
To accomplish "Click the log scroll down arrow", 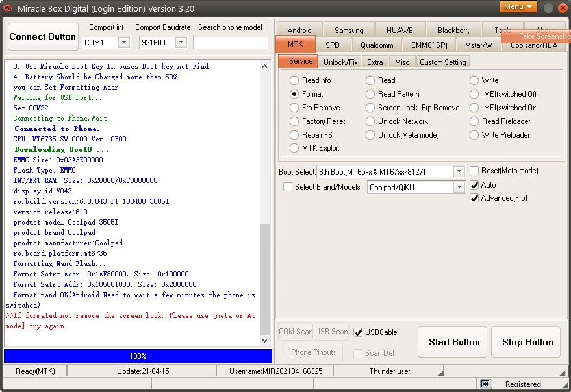I will point(265,341).
